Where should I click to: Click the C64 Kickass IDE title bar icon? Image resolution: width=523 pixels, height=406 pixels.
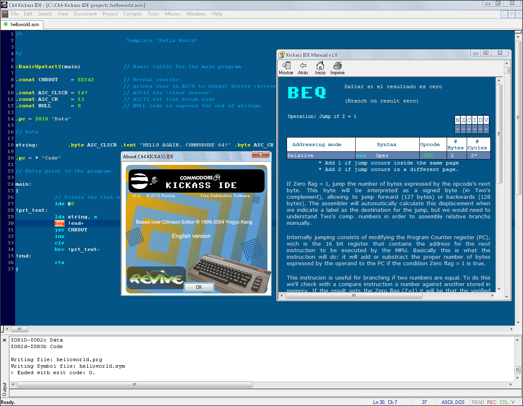4,5
